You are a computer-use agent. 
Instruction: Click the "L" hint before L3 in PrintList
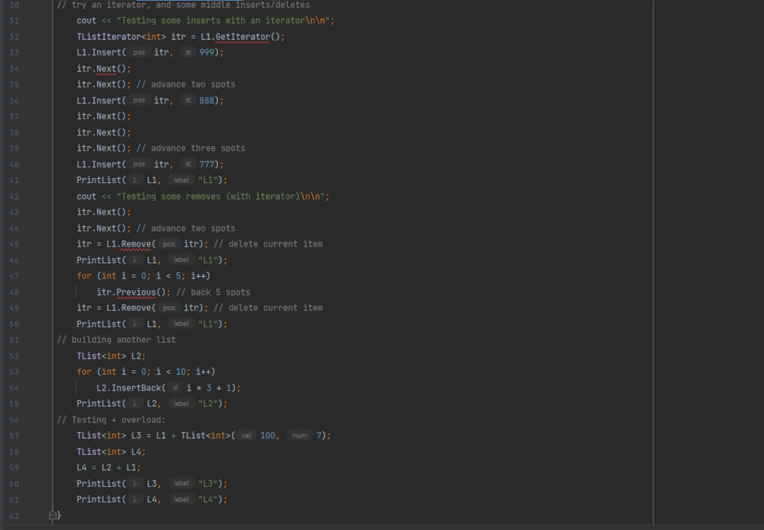[135, 483]
